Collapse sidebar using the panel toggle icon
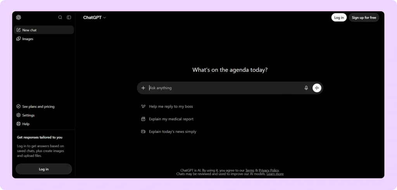Viewport: 397px width, 190px height. [x=69, y=17]
